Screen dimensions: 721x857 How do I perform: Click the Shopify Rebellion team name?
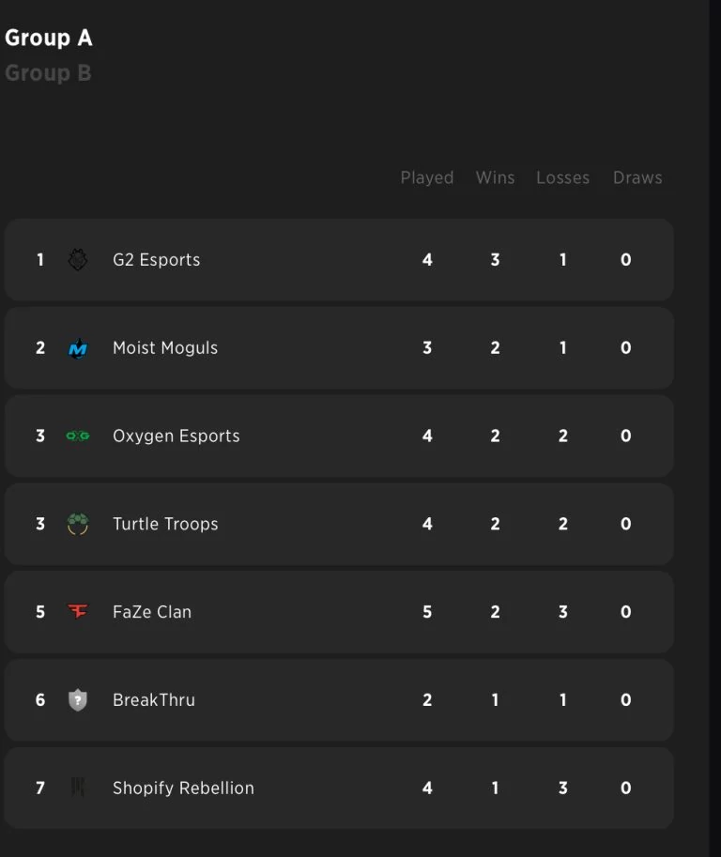[183, 788]
